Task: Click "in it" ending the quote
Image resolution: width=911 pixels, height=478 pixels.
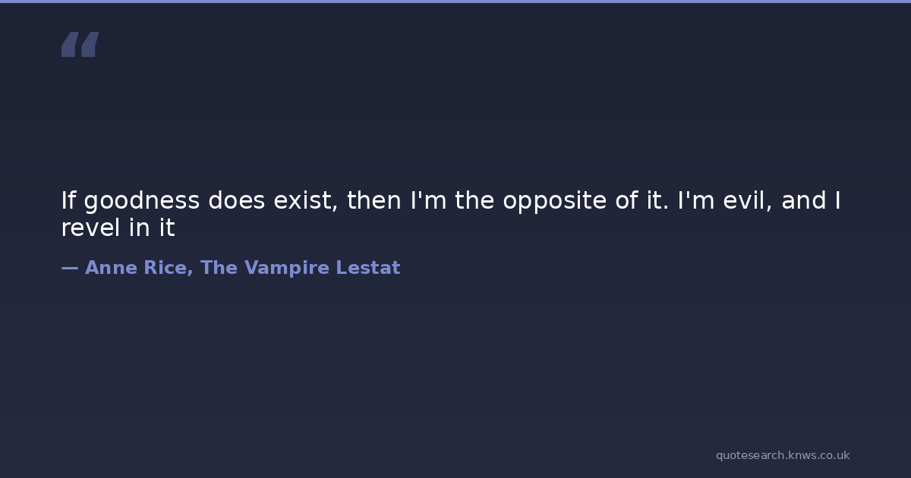Action: pyautogui.click(x=152, y=228)
